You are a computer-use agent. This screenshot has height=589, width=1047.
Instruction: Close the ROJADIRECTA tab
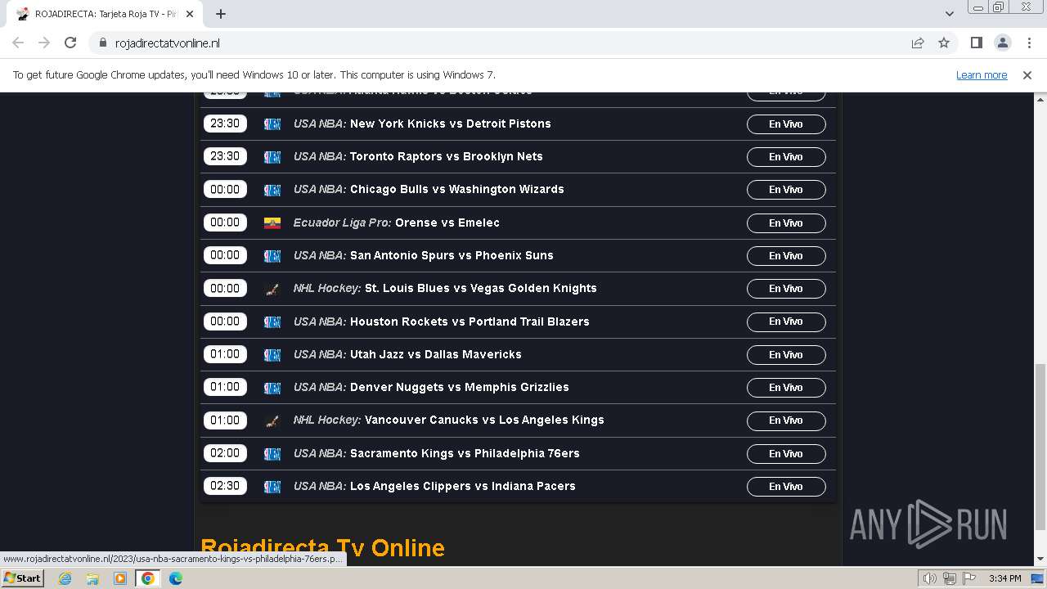click(x=191, y=14)
